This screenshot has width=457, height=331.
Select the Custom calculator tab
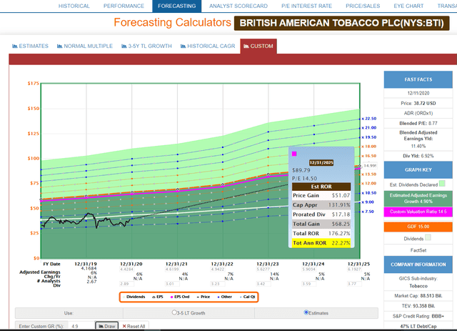[x=258, y=46]
